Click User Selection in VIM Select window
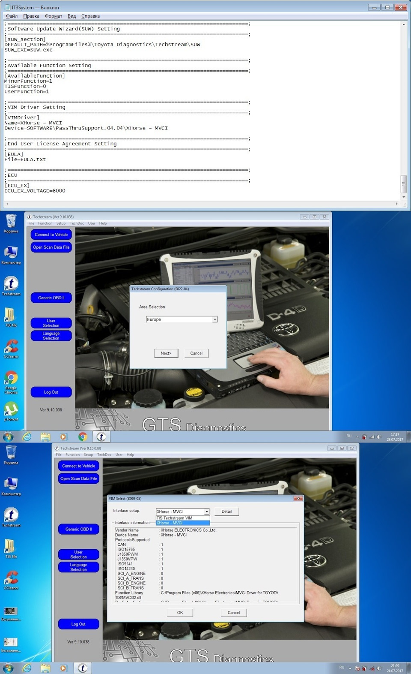411x674 pixels. [79, 554]
